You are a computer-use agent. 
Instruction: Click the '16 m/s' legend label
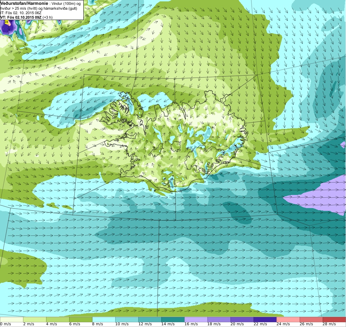point(191,324)
